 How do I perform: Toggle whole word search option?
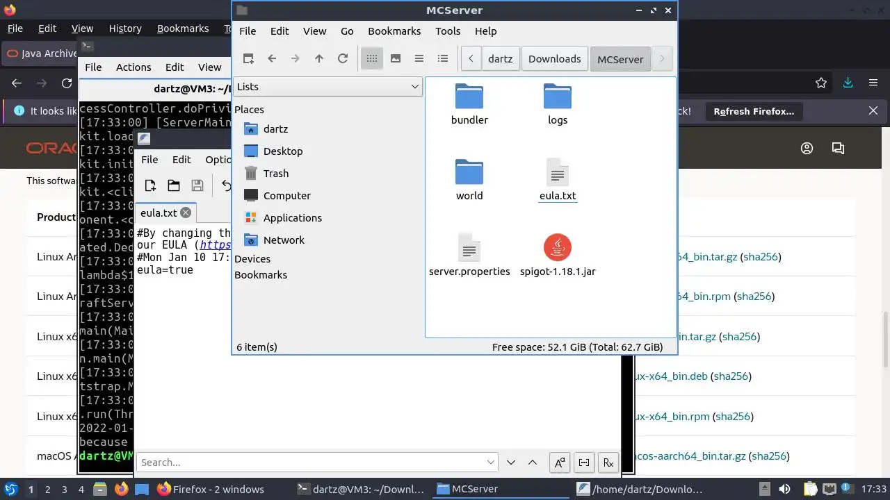click(x=584, y=462)
